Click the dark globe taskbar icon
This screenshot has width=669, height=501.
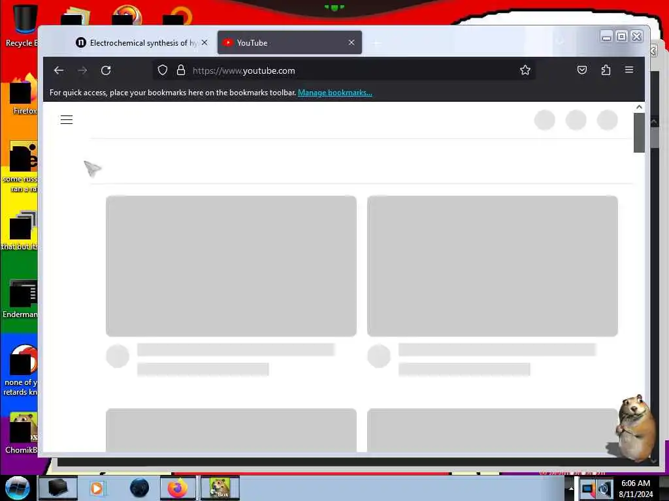(x=140, y=488)
